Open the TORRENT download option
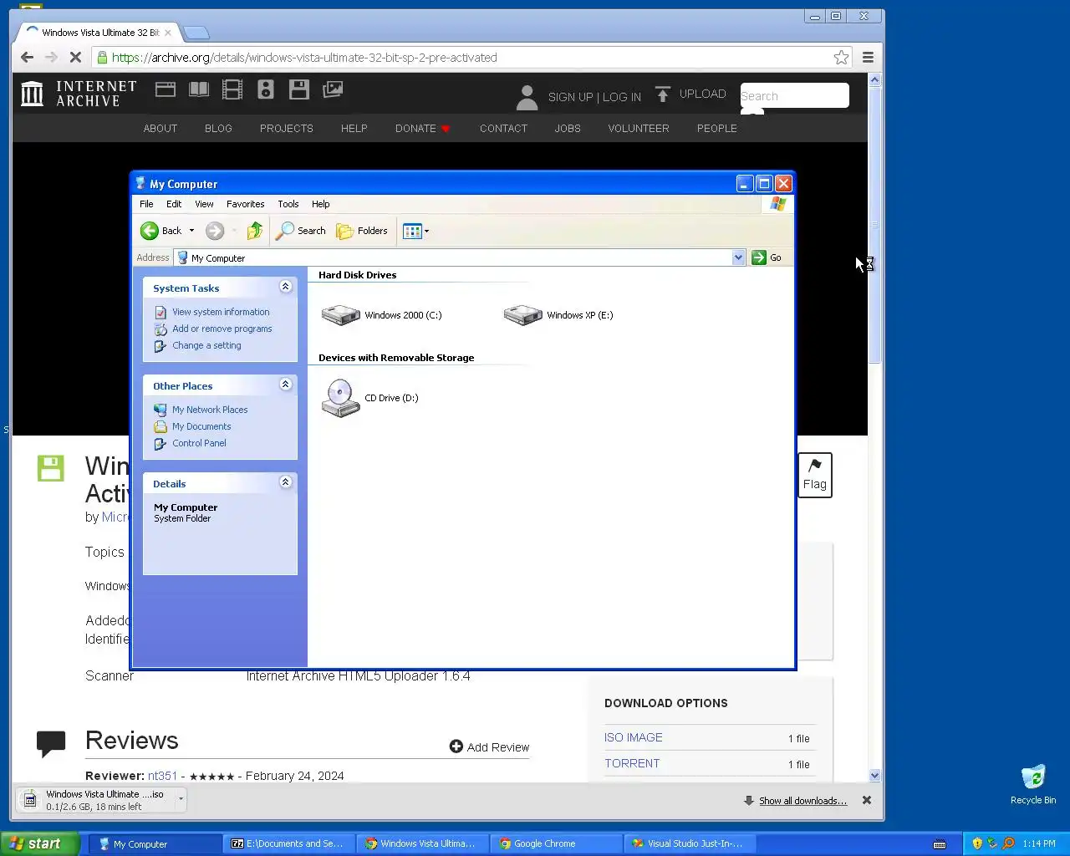The image size is (1070, 856). [x=632, y=763]
